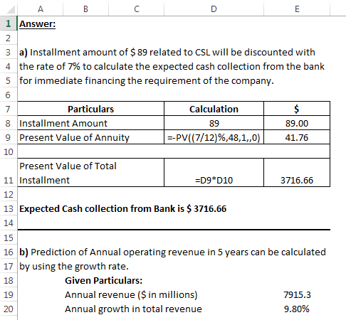Select column C header
The width and height of the screenshot is (346, 320).
point(137,9)
